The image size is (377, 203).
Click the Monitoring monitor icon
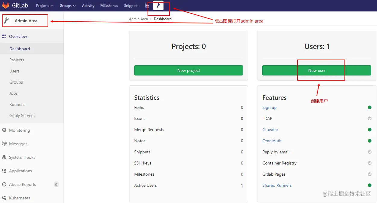point(4,130)
